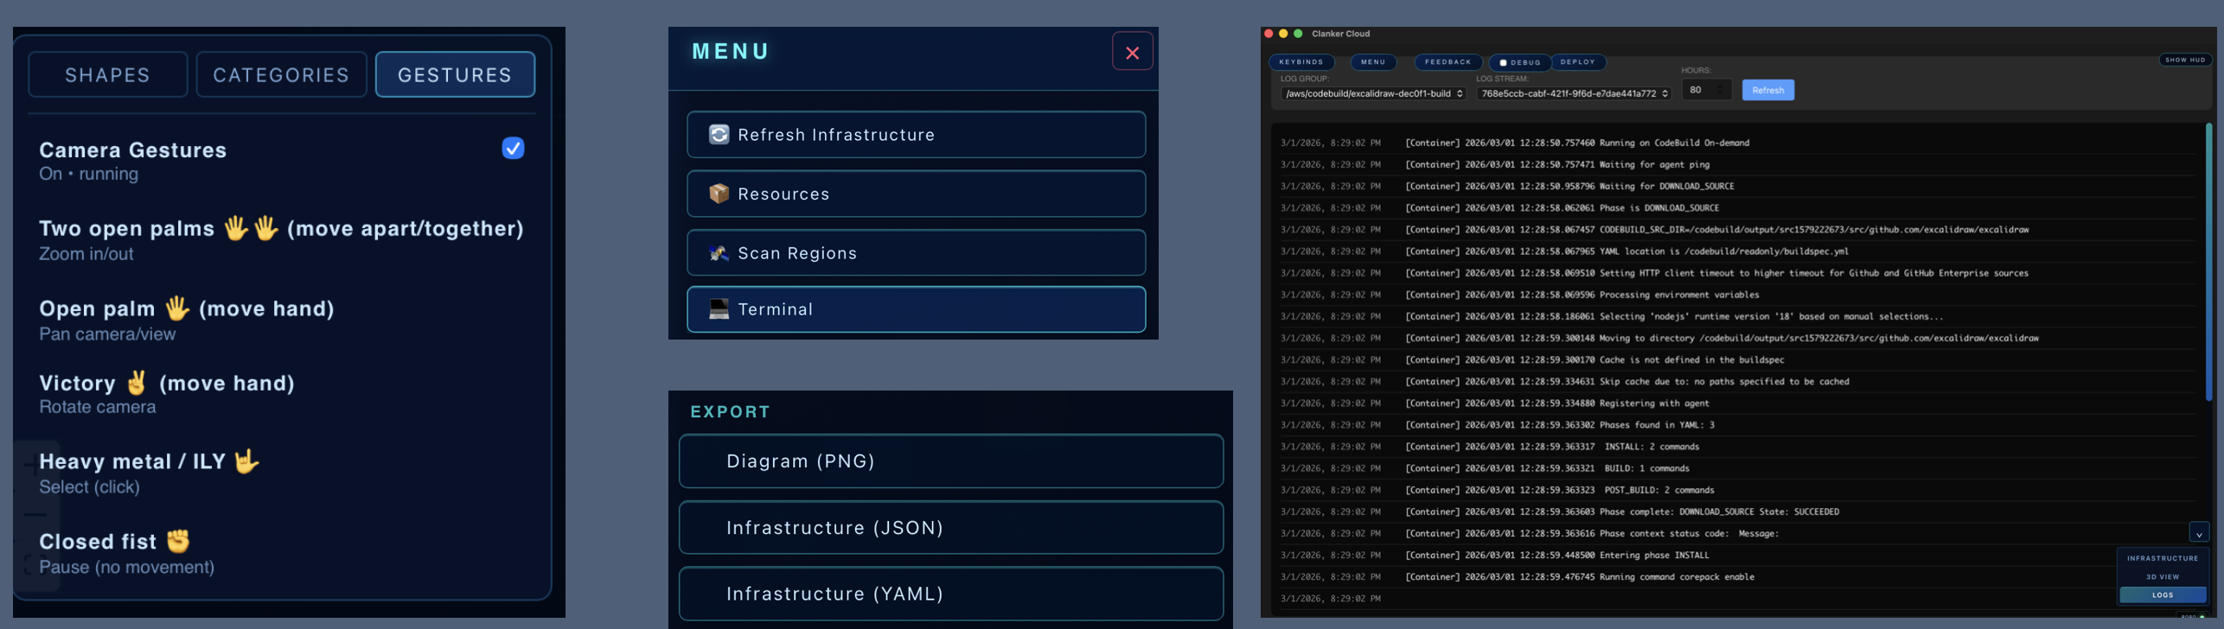Click the closed fist emoji
The width and height of the screenshot is (2224, 629).
(178, 541)
